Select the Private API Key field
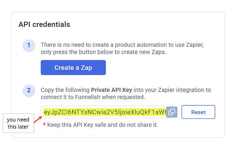The image size is (238, 146). [103, 112]
